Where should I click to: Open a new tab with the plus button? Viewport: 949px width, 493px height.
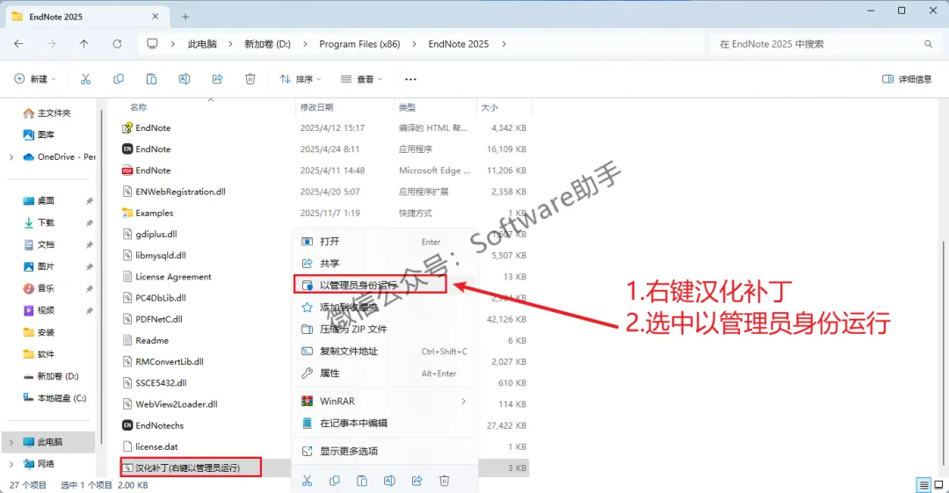[x=185, y=17]
